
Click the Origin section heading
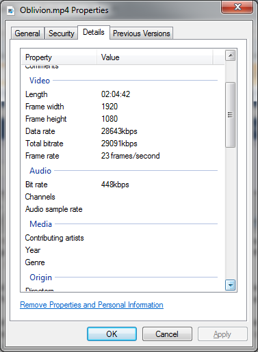(41, 277)
